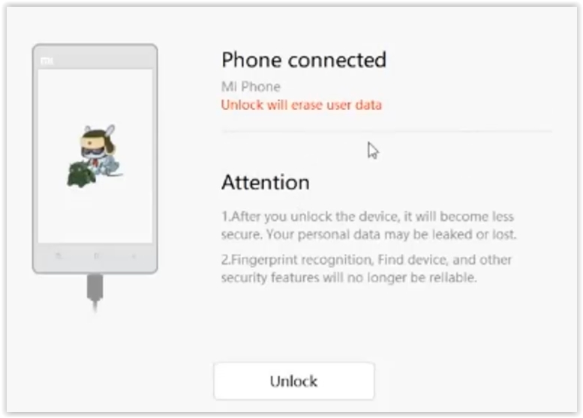
Task: Click the 'security features will no longer' text
Action: click(x=314, y=277)
